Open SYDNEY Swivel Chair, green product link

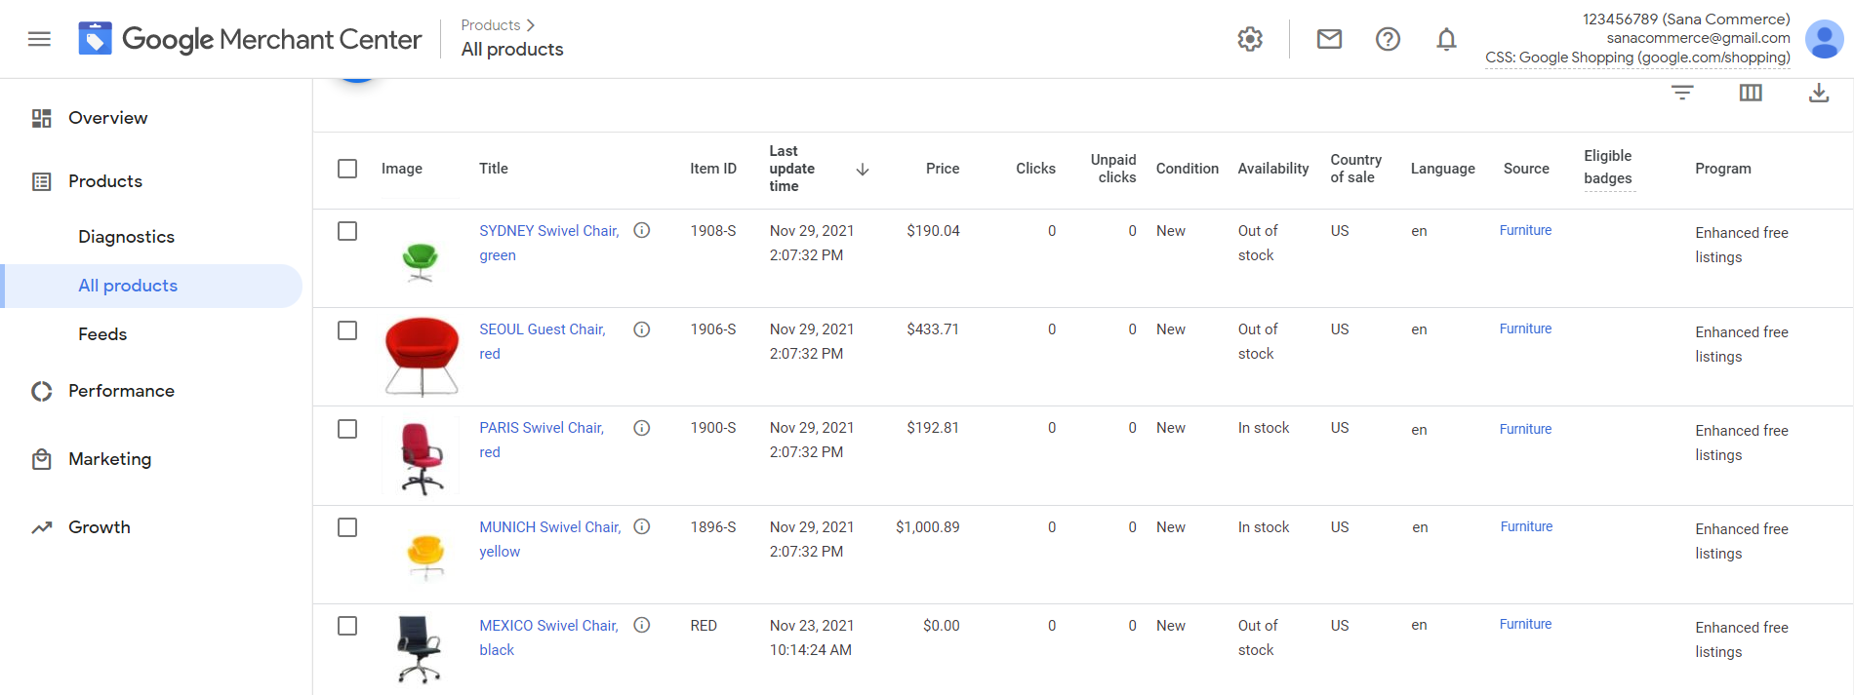pyautogui.click(x=549, y=243)
